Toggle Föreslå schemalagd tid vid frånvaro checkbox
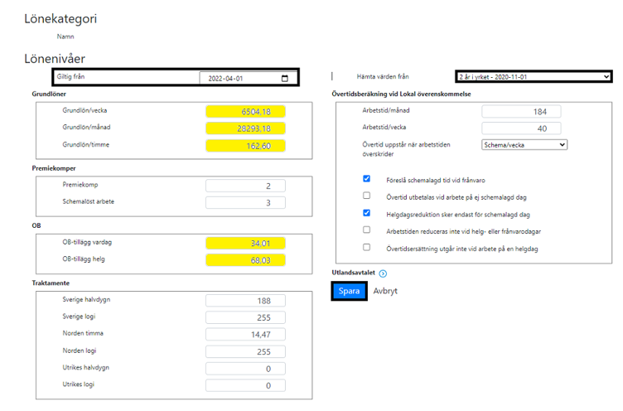Screen dimensions: 623x411 point(367,179)
